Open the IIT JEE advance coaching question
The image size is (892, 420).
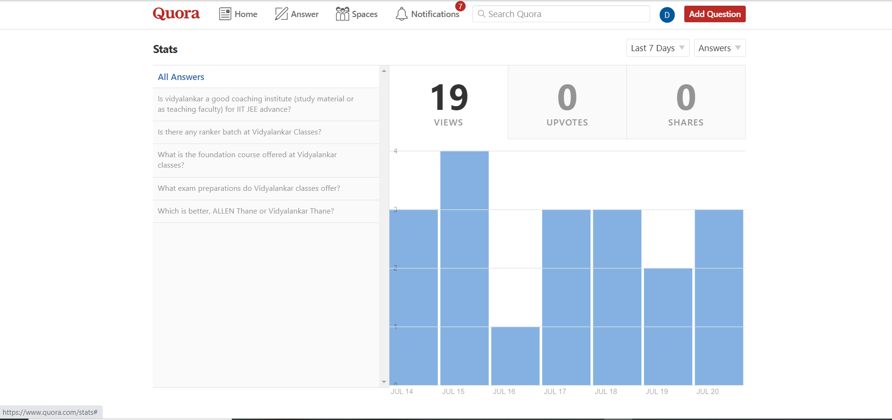[x=265, y=104]
